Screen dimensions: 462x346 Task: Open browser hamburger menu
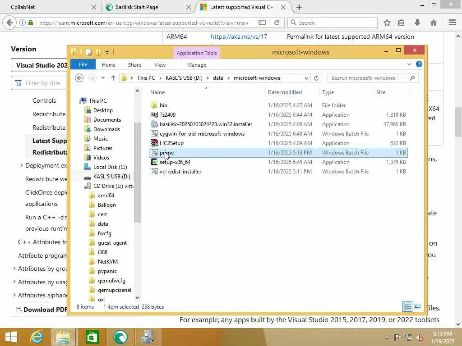(453, 23)
